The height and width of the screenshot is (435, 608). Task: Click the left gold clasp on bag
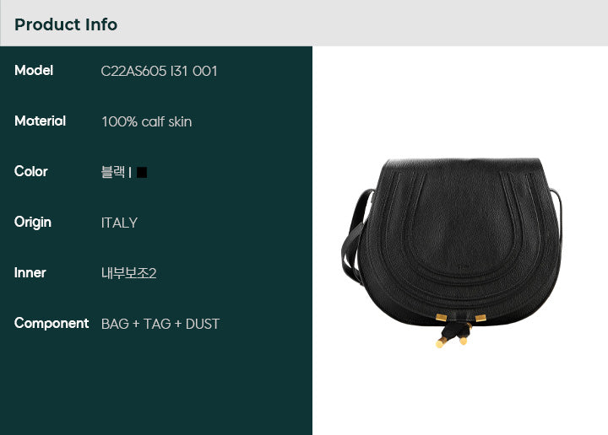[x=442, y=317]
